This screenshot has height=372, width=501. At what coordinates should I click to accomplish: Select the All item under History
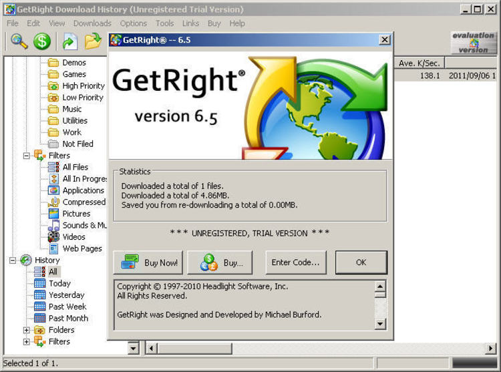53,272
